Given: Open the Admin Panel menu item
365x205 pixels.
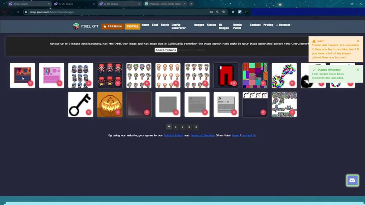Looking at the screenshot, I should coord(238,26).
